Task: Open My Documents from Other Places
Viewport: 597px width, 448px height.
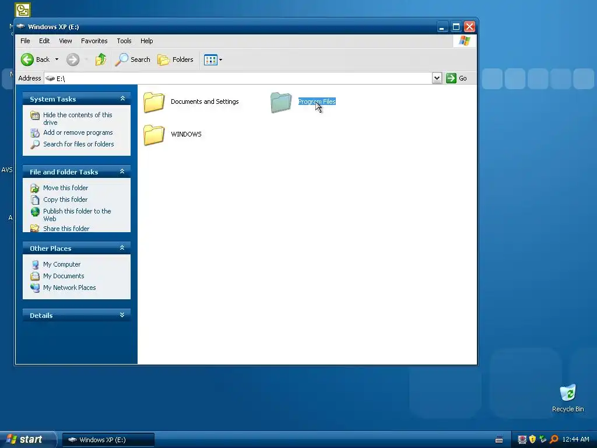Action: [x=64, y=276]
